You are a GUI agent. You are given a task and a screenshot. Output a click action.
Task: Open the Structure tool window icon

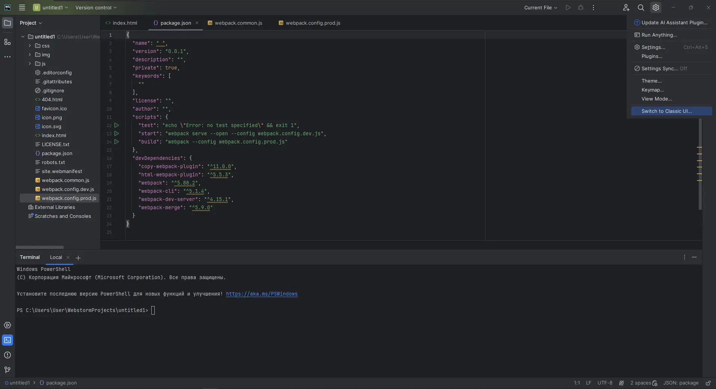tap(7, 42)
